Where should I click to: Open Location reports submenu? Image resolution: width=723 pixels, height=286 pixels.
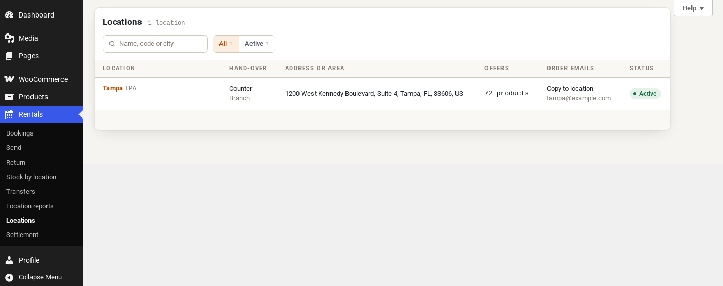[x=30, y=206]
